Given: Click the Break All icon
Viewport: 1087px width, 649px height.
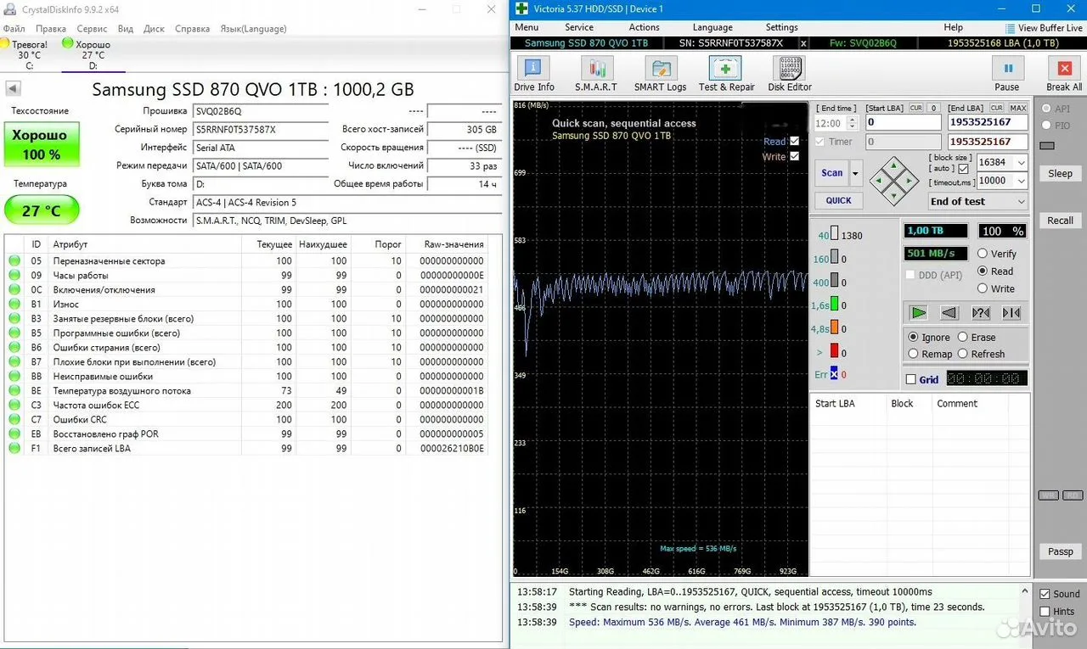Looking at the screenshot, I should coord(1064,69).
